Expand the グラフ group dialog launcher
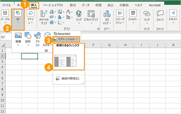The width and height of the screenshot is (181, 114). coord(98,29)
